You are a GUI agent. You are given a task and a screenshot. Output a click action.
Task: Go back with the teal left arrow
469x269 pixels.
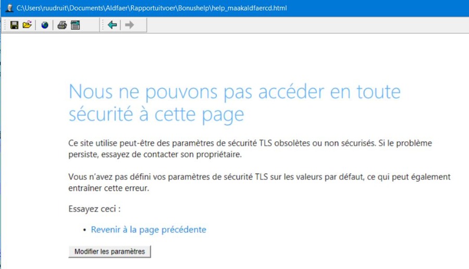tap(112, 25)
